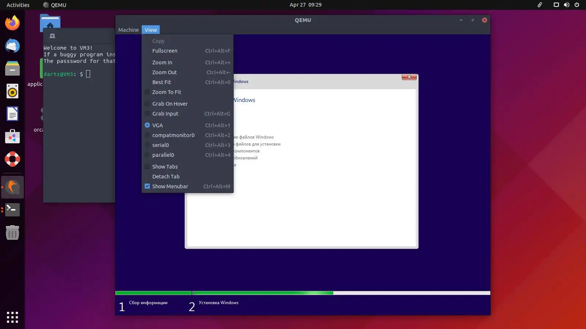This screenshot has width=586, height=329.
Task: Open the Files manager in the dock
Action: (x=12, y=68)
